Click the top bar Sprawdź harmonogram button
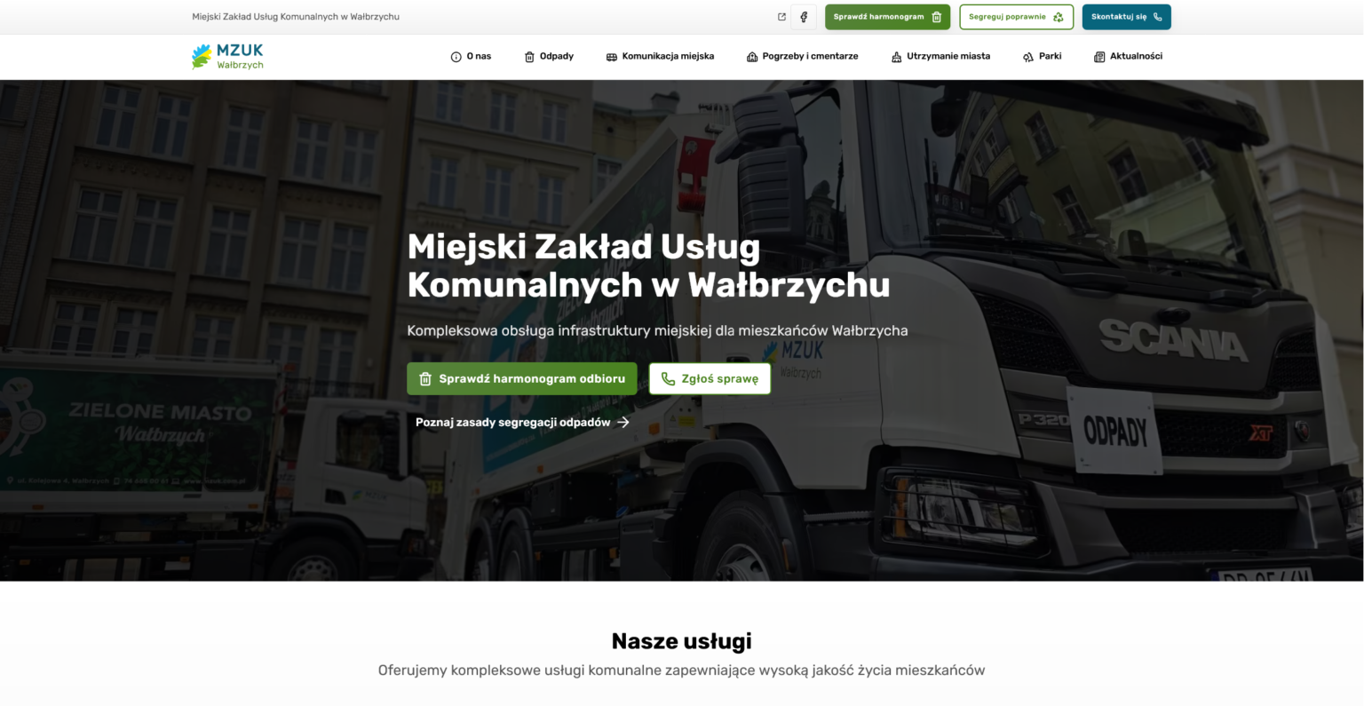1364x706 pixels. tap(887, 17)
